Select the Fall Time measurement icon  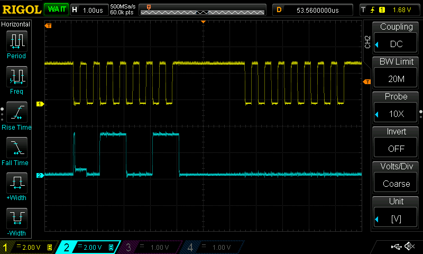tap(17, 148)
